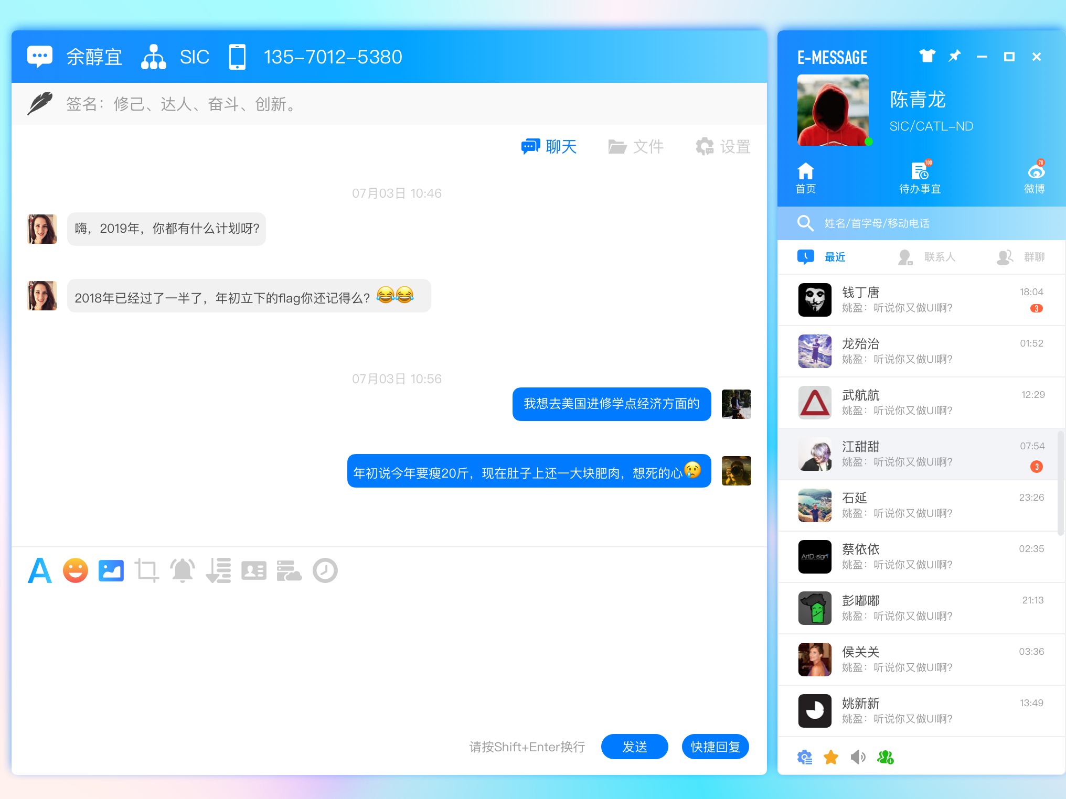The image size is (1066, 799).
Task: Open the 文件 files view in chat window
Action: click(636, 147)
